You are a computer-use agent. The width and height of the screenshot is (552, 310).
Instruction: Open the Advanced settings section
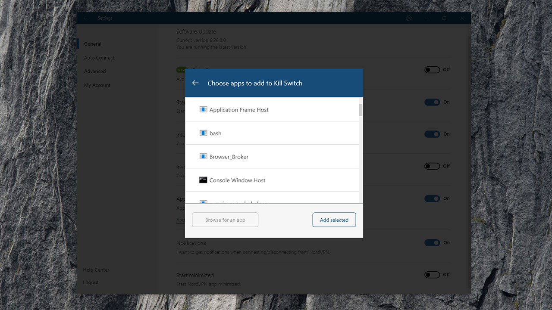[x=95, y=71]
